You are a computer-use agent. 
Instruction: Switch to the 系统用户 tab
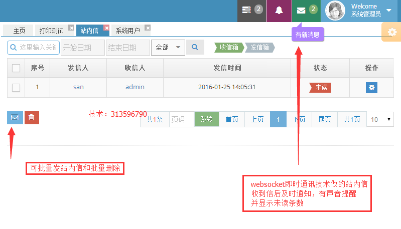tap(127, 31)
